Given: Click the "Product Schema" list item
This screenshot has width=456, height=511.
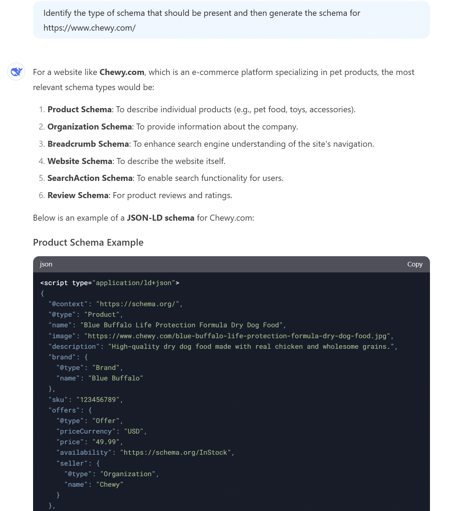Looking at the screenshot, I should click(x=202, y=109).
